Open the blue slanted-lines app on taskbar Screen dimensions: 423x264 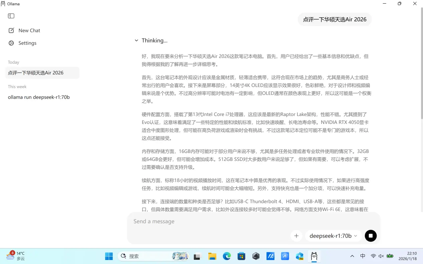pos(270,256)
